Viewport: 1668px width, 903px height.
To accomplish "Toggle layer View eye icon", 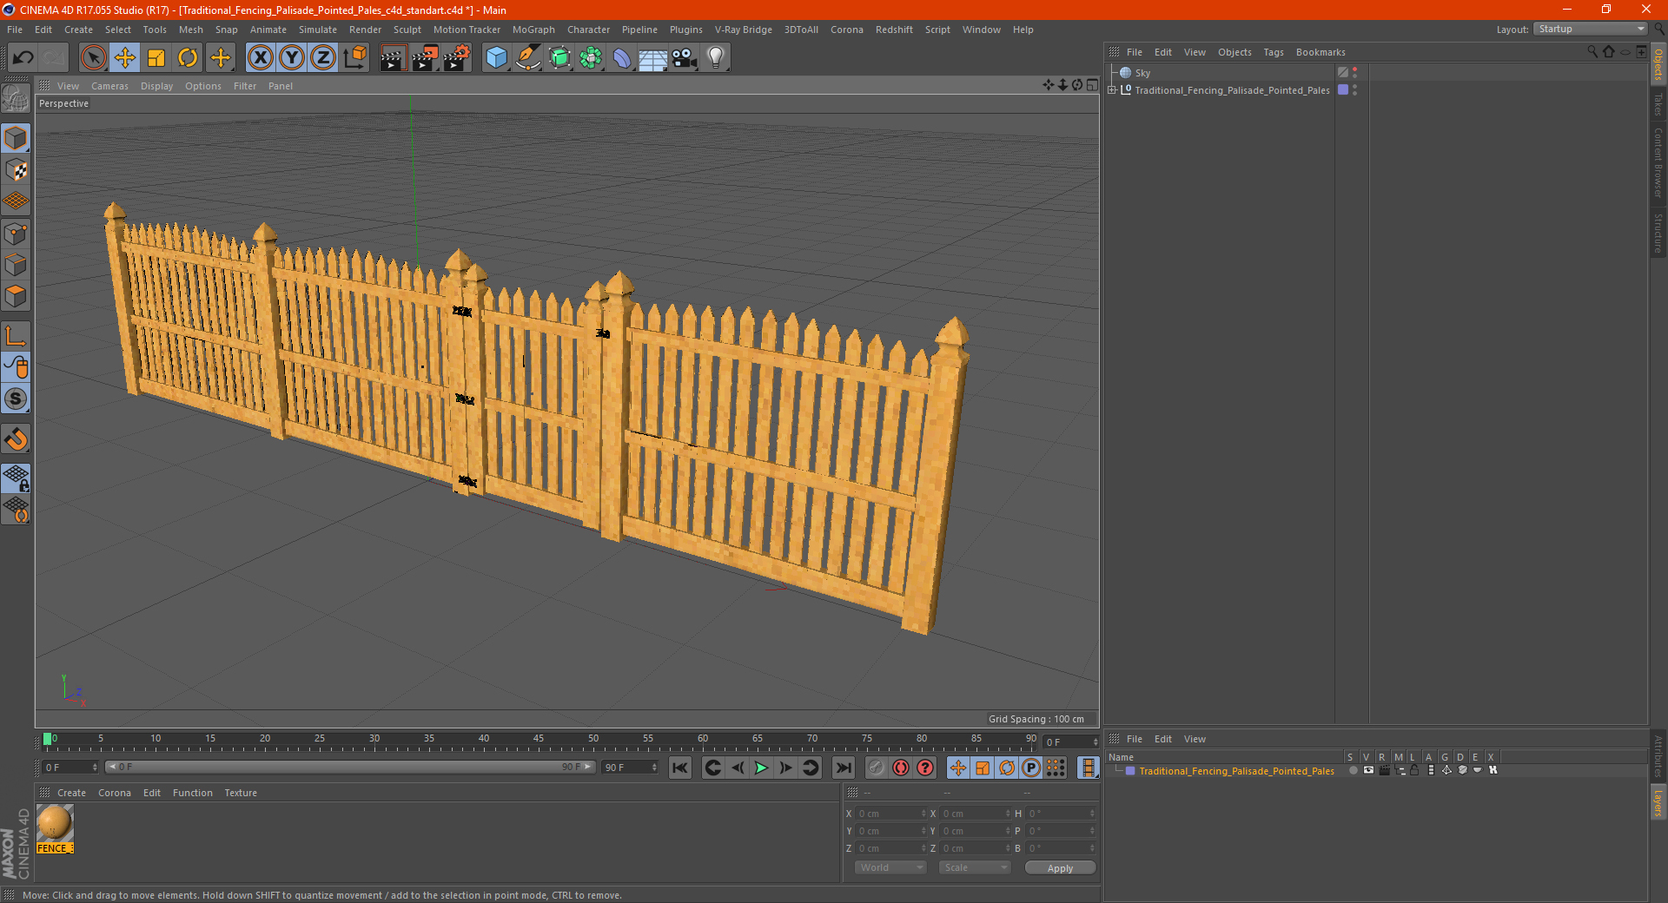I will point(1368,770).
